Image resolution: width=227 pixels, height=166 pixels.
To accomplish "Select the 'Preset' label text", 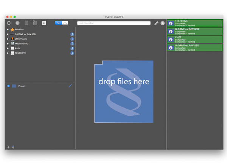I will pyautogui.click(x=22, y=86).
